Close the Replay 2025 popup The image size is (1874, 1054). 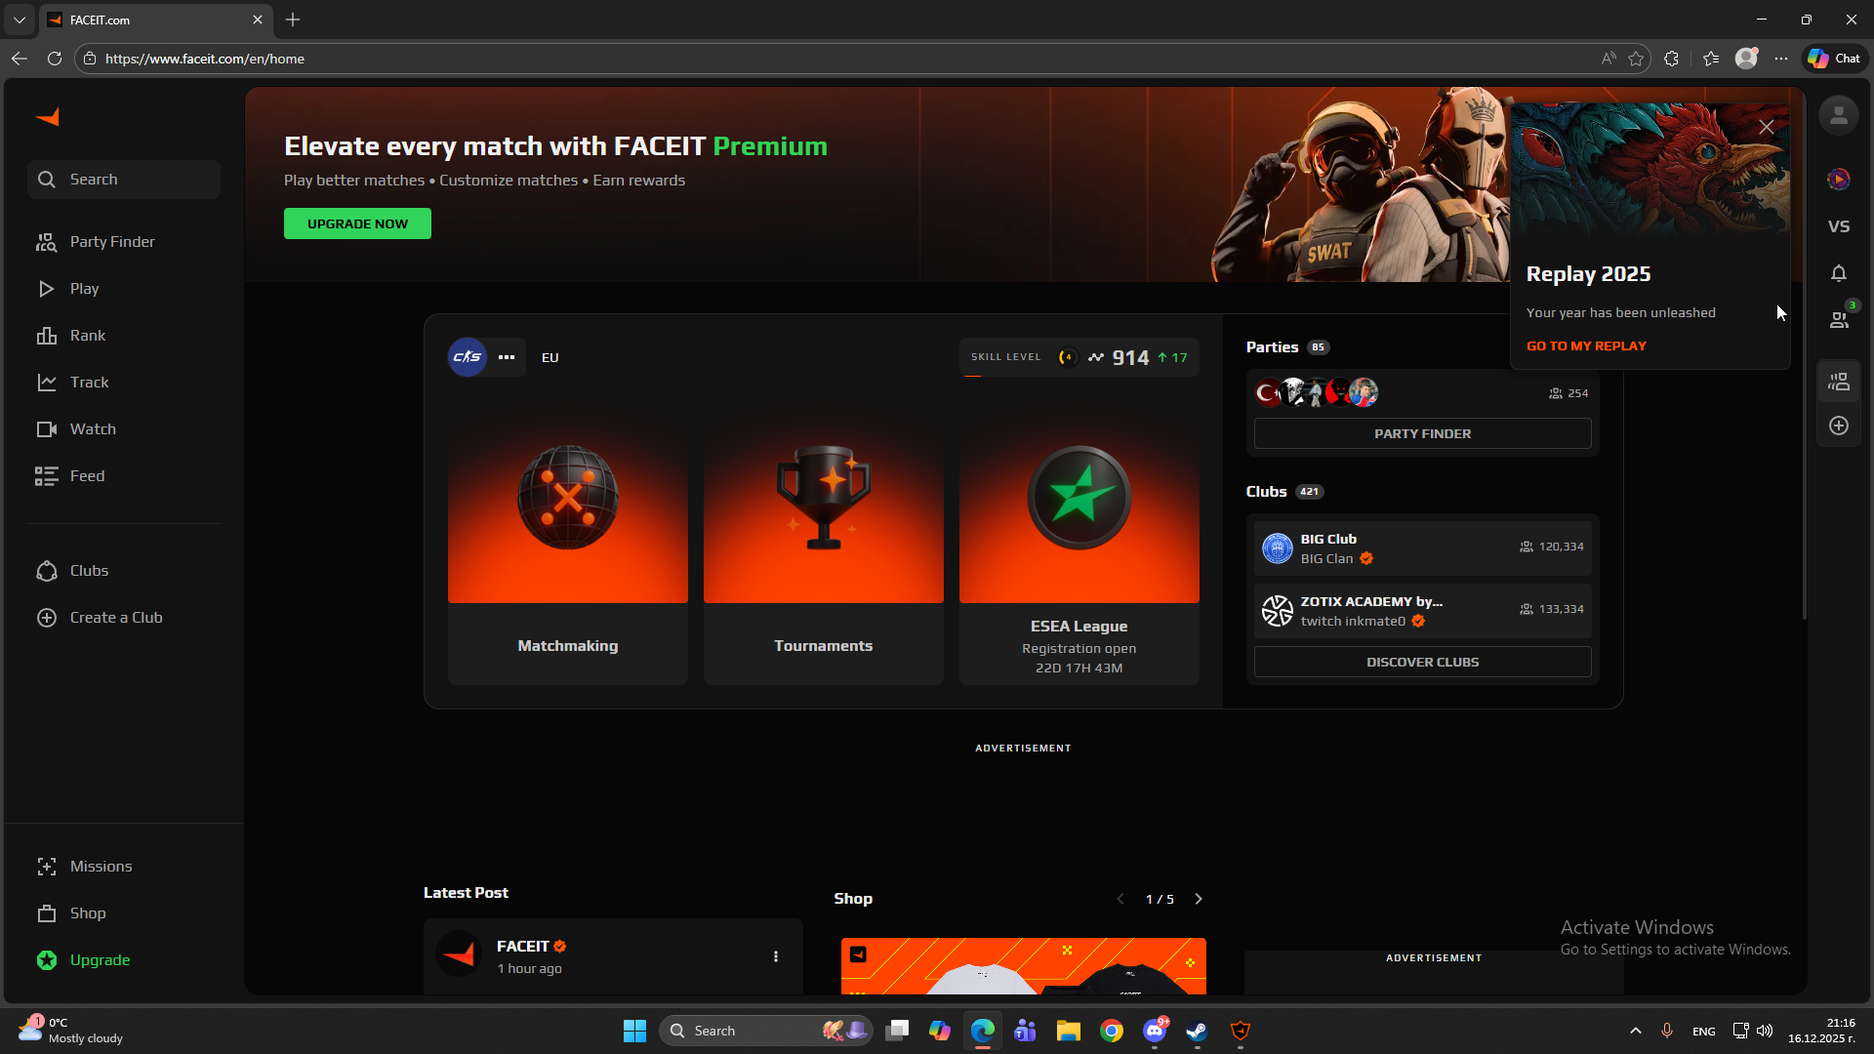coord(1767,127)
